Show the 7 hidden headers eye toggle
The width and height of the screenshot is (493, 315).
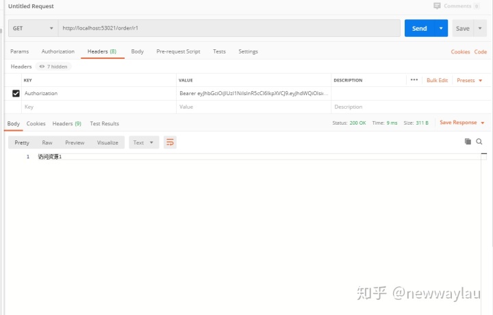[x=53, y=66]
